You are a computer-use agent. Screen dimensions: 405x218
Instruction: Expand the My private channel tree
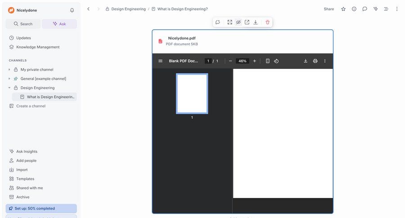pyautogui.click(x=9, y=70)
